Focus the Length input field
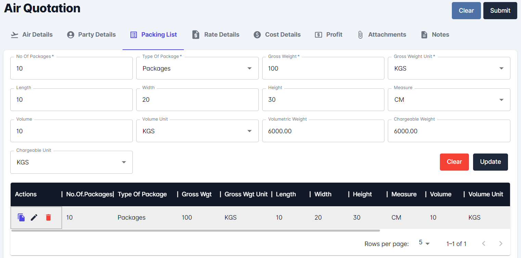521x258 pixels. point(72,100)
